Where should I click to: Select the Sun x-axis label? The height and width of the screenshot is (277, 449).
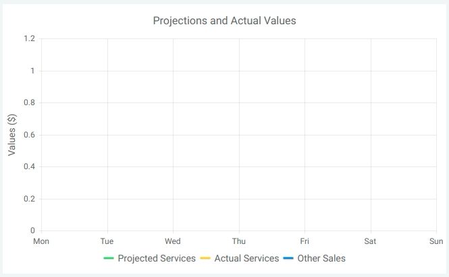435,241
